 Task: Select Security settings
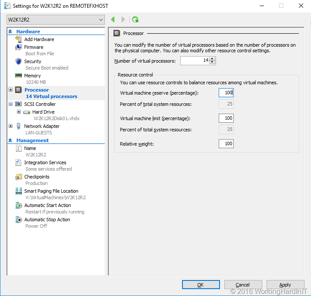tap(33, 61)
